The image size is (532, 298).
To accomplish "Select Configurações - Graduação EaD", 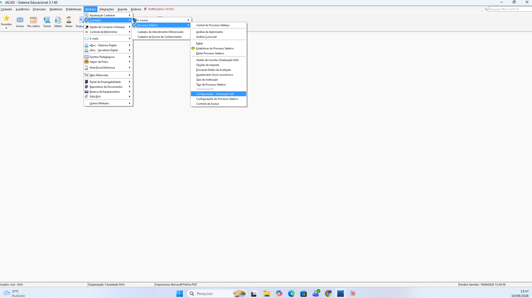I will [x=219, y=94].
